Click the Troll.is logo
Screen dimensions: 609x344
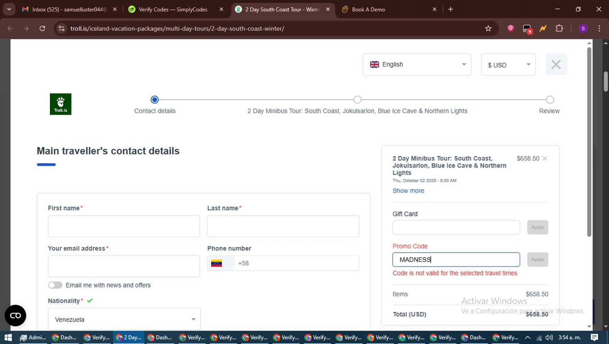(60, 104)
